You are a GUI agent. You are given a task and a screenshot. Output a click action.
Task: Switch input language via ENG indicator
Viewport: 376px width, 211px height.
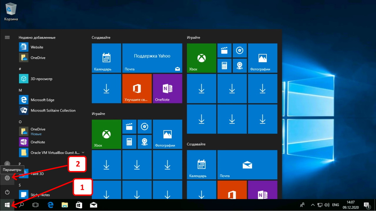(x=336, y=205)
